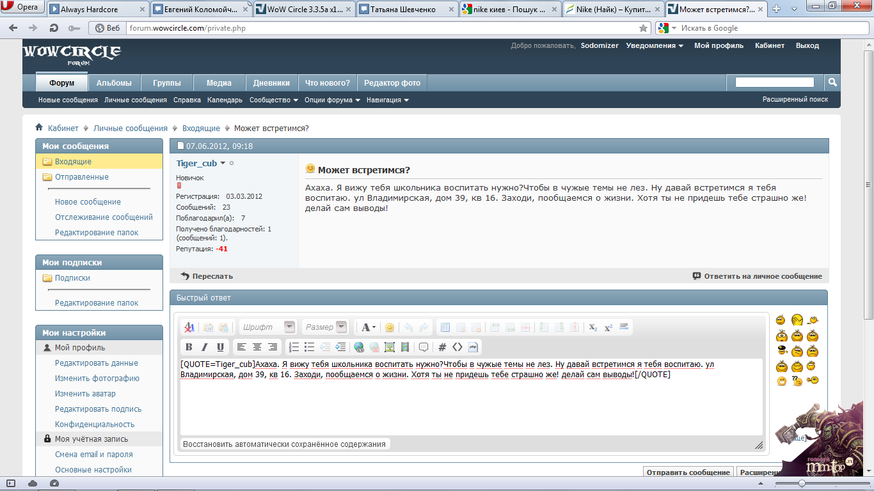Toggle Bold in the quick reply editor
This screenshot has height=491, width=874.
pyautogui.click(x=189, y=347)
